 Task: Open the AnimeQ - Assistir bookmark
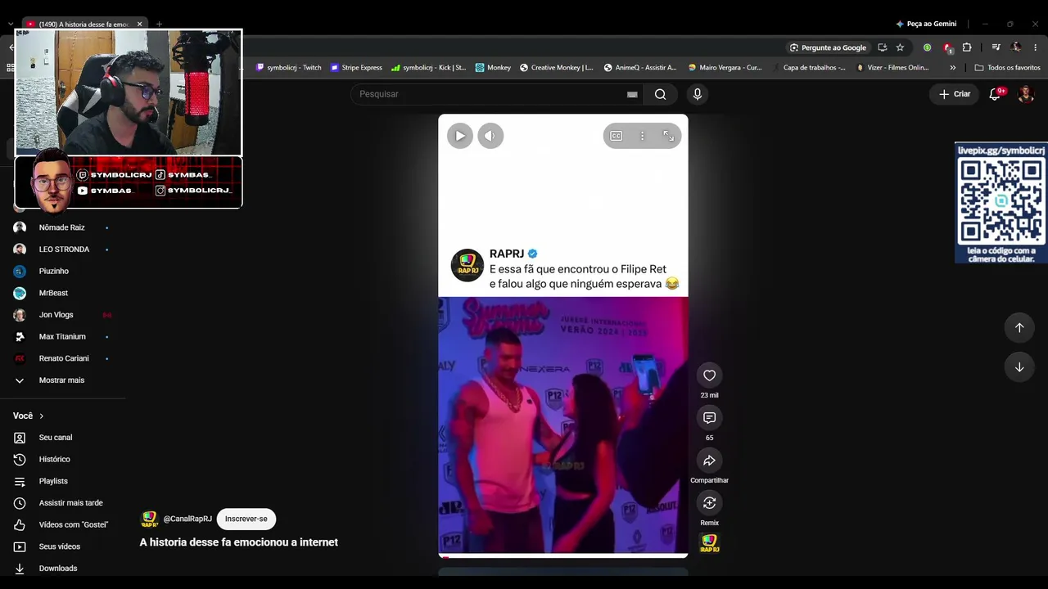click(x=640, y=68)
